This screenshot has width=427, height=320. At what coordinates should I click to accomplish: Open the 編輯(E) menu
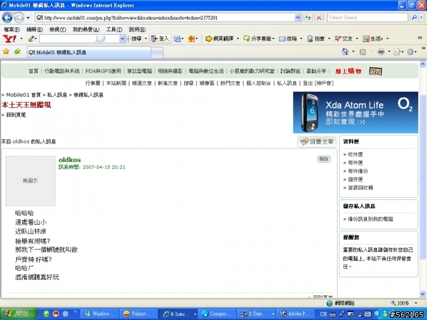pos(34,29)
